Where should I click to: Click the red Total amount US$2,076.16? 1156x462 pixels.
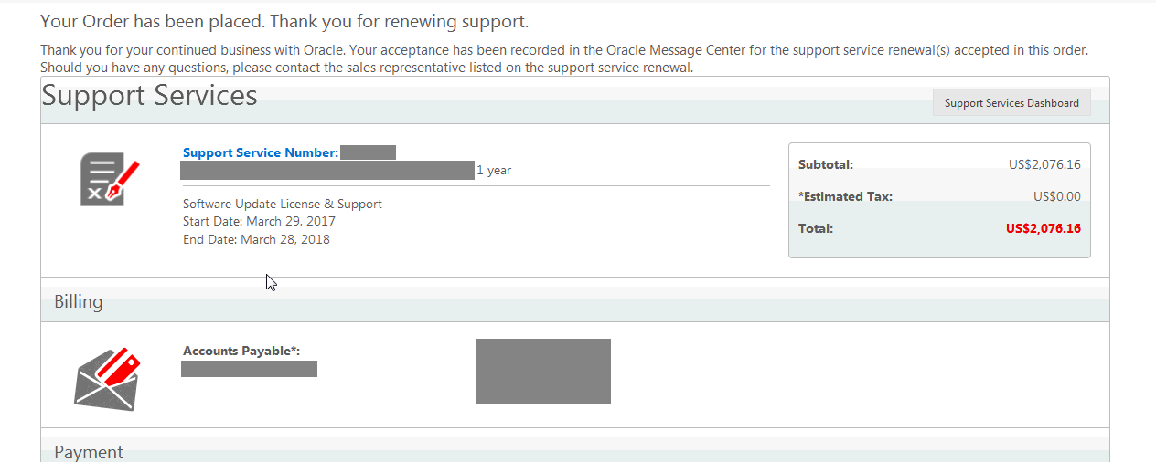click(x=1043, y=228)
